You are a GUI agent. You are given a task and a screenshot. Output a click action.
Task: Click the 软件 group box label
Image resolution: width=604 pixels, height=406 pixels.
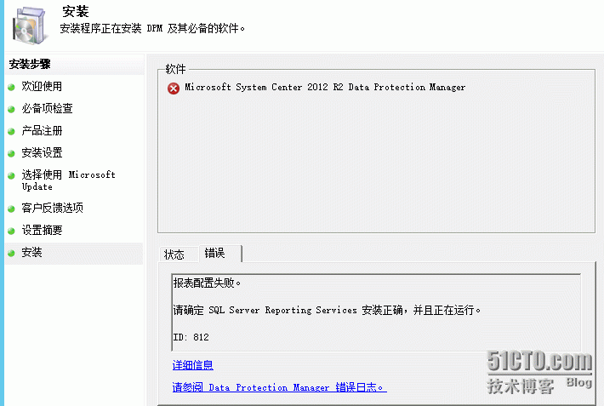tap(175, 69)
